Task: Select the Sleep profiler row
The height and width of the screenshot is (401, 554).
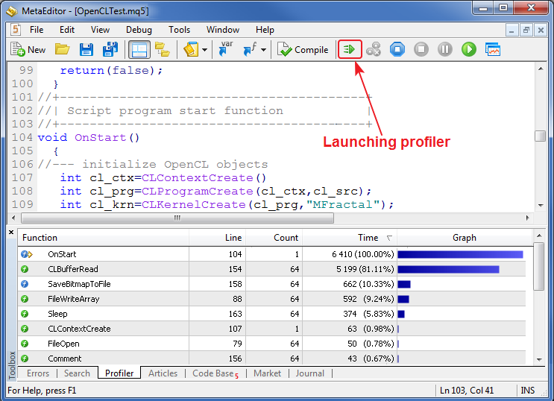Action: click(x=271, y=314)
